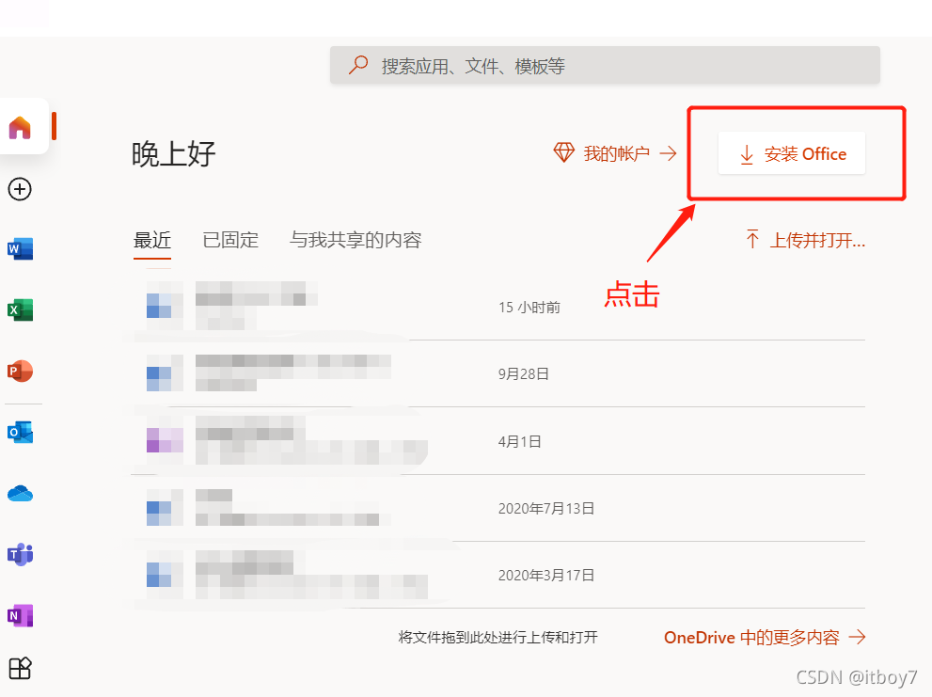Image resolution: width=932 pixels, height=697 pixels.
Task: Click the 2020年7月13日 date text
Action: pyautogui.click(x=546, y=509)
